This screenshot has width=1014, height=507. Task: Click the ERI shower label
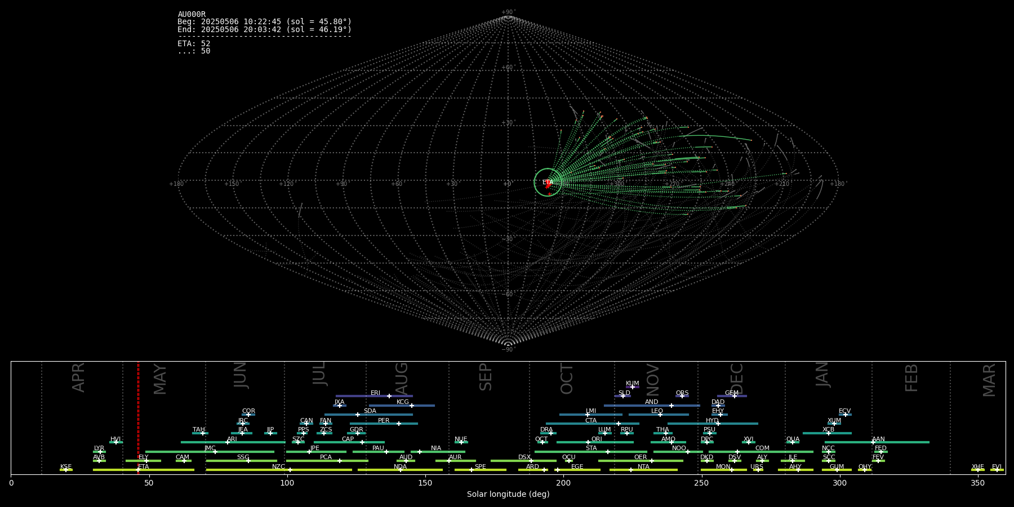click(375, 393)
